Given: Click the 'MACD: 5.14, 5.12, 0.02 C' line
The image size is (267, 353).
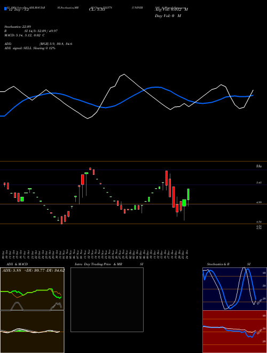Looking at the screenshot, I should point(25,35).
